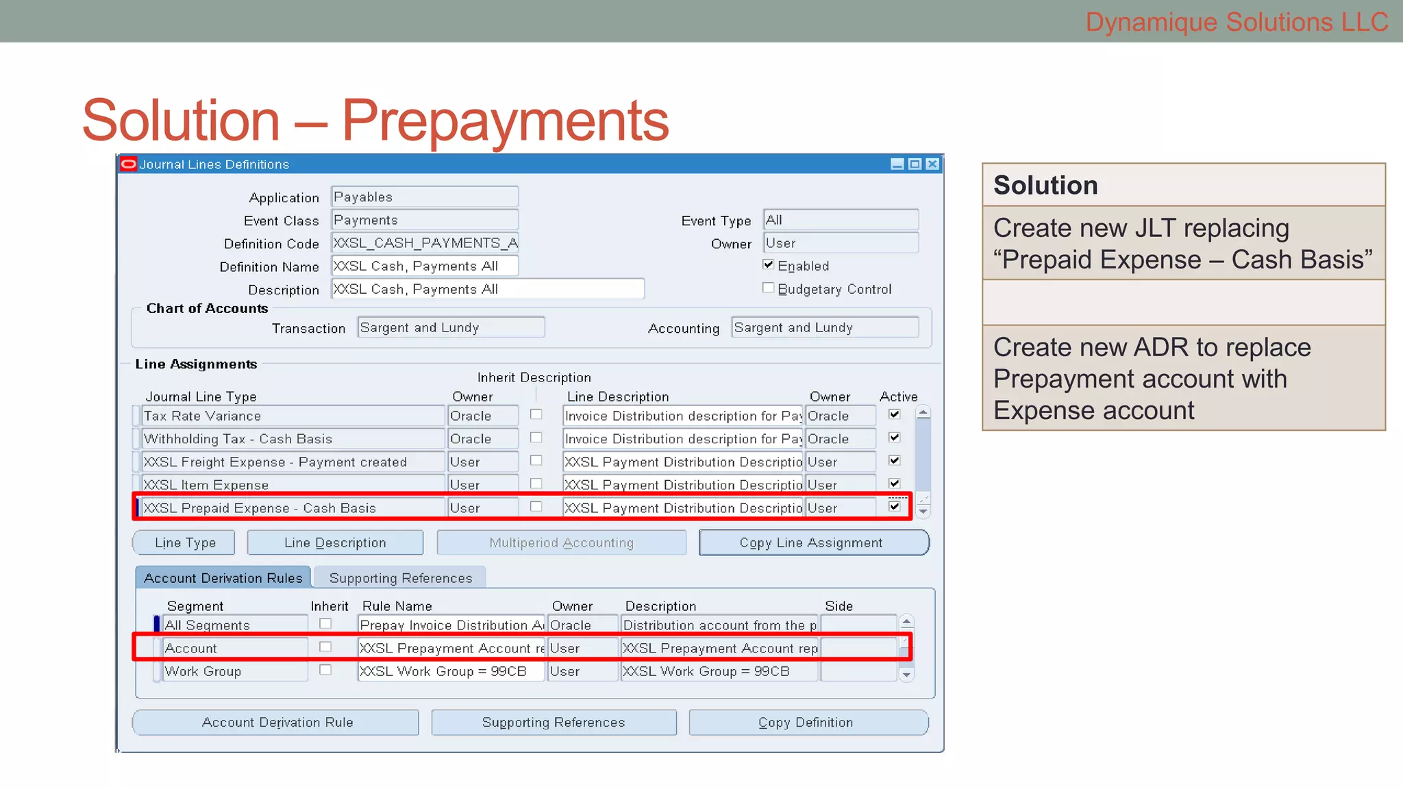Click the Copy Definition button
The height and width of the screenshot is (789, 1403).
[x=808, y=723]
